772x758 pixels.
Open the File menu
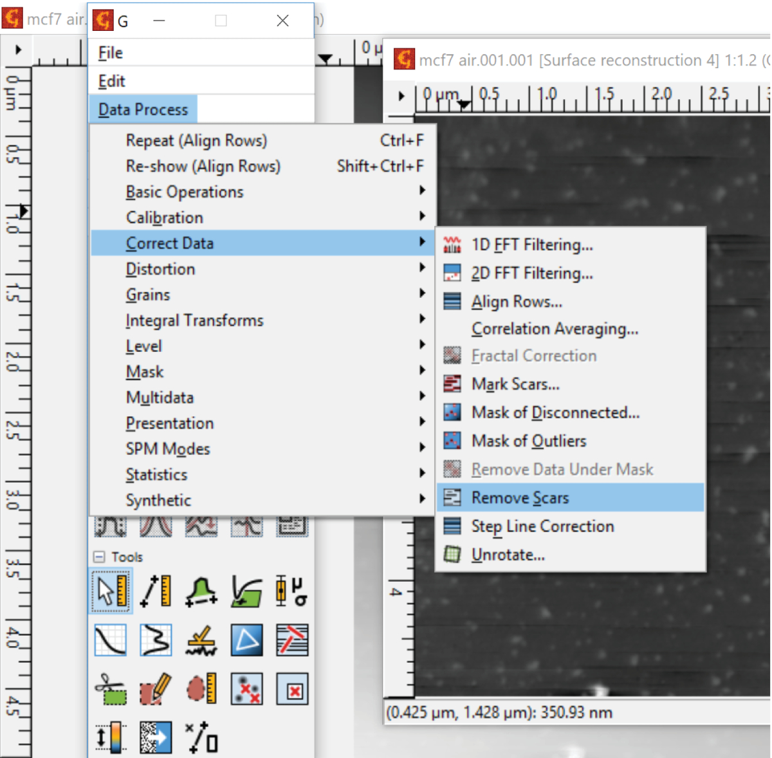(111, 53)
